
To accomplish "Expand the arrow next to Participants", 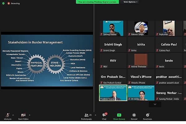I will (x=95, y=114).
